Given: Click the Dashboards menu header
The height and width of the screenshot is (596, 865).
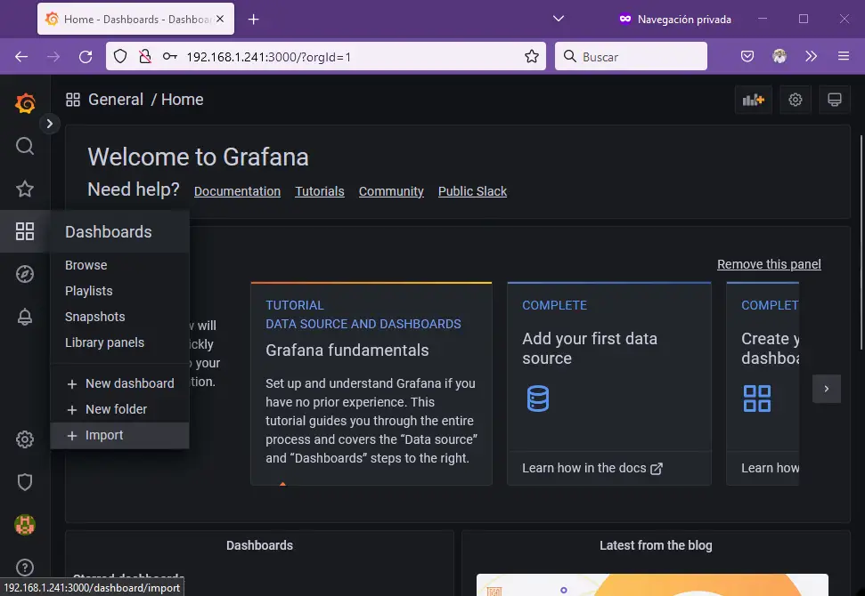Looking at the screenshot, I should click(119, 232).
